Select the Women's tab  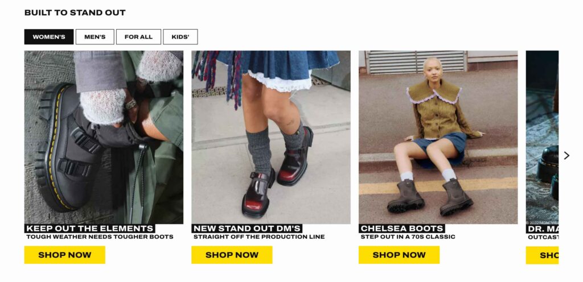point(49,37)
